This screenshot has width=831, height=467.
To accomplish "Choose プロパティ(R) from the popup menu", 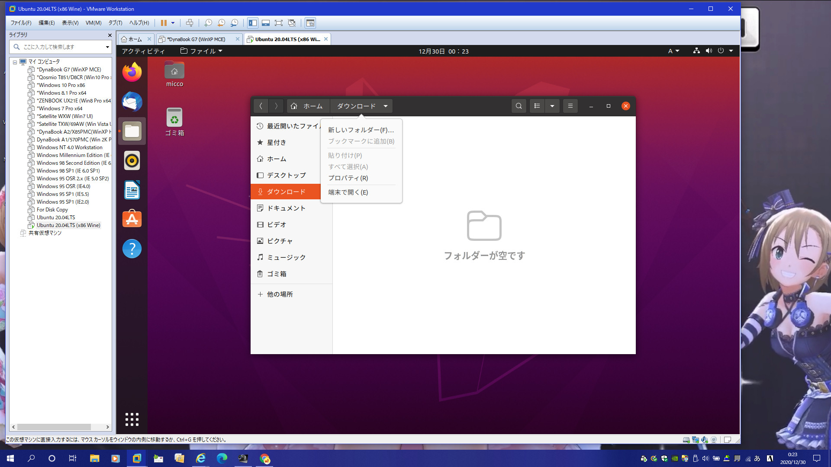I will click(361, 178).
